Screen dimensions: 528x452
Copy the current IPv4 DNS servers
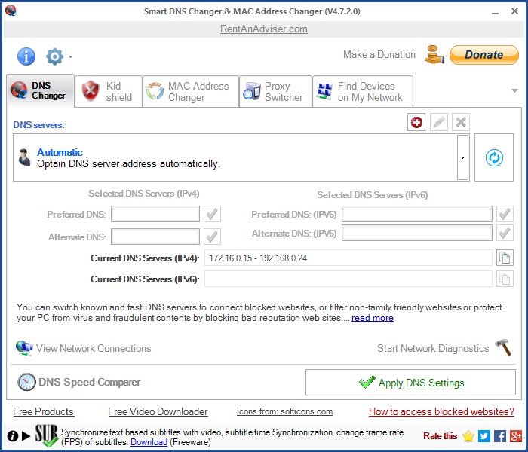click(505, 258)
